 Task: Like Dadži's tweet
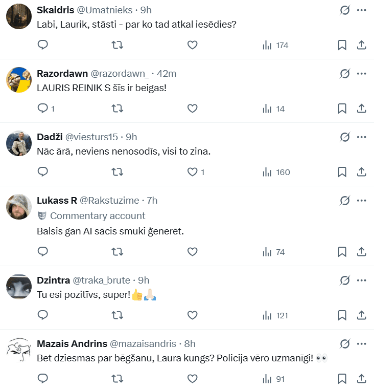[x=192, y=172]
